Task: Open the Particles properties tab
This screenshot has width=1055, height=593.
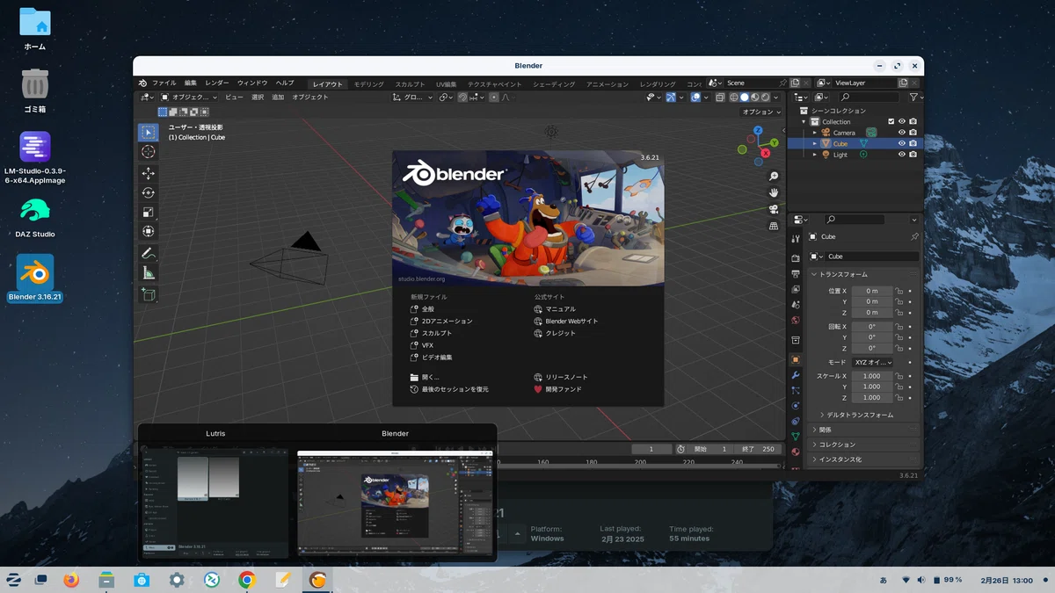Action: [x=796, y=390]
